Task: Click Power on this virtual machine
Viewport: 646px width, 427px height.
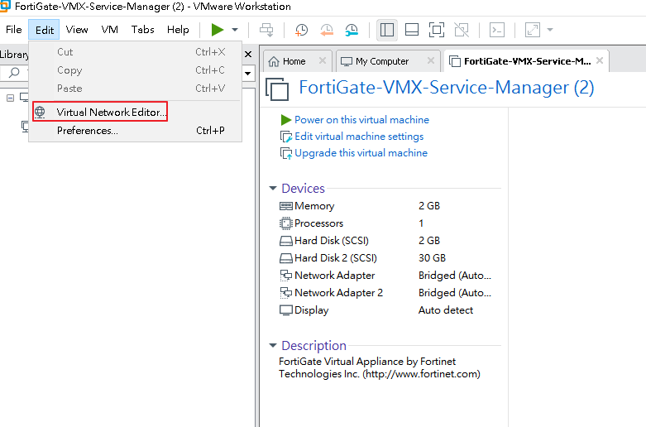Action: [x=361, y=120]
